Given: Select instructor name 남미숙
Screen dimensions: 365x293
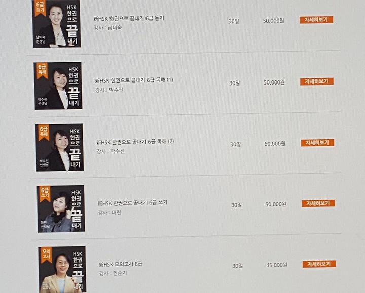Looking at the screenshot, I should coord(115,28).
